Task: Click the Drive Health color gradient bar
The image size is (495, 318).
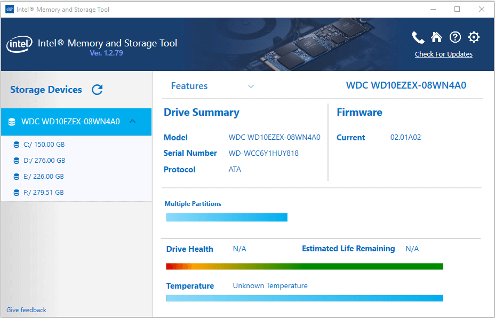Action: (305, 266)
